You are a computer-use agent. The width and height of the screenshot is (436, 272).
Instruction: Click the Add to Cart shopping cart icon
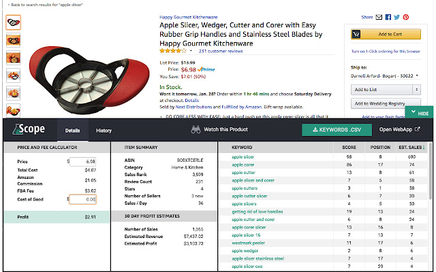[356, 34]
